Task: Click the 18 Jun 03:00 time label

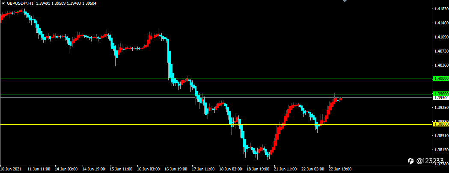Action: coord(231,169)
